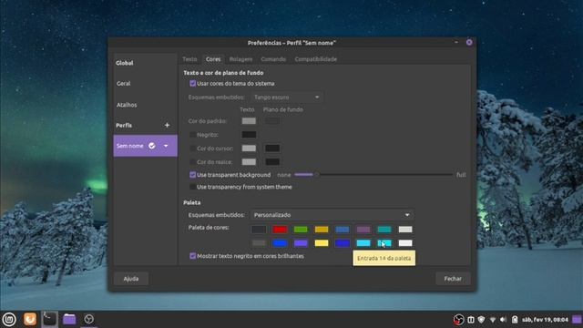Screen dimensions: 583x328
Task: Open the volume speaker tray icon
Action: coord(504,320)
